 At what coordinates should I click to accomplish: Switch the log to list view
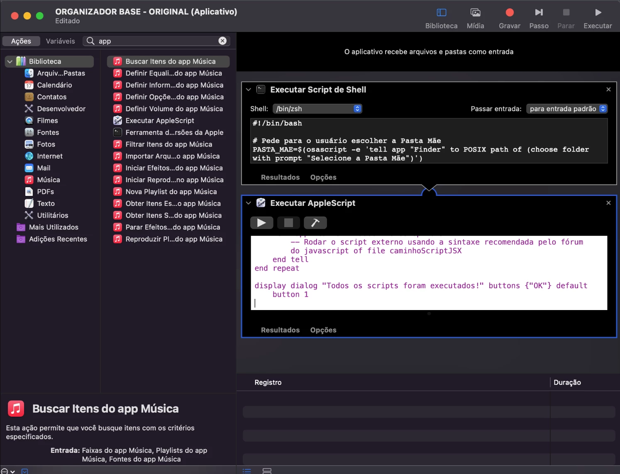click(x=247, y=471)
